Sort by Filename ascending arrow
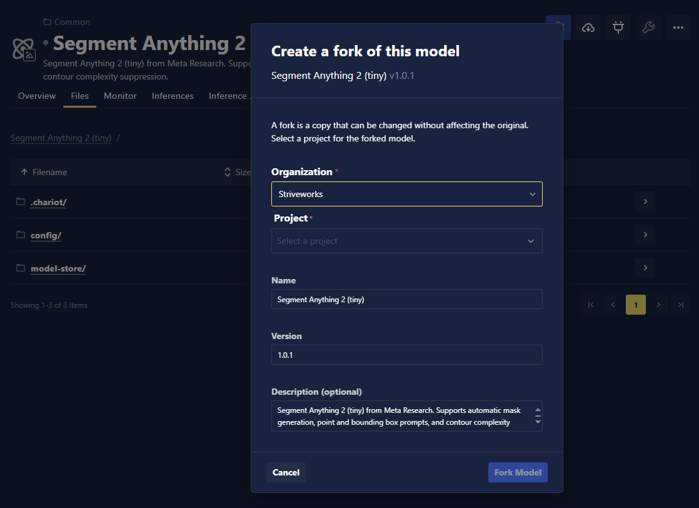 pos(24,171)
